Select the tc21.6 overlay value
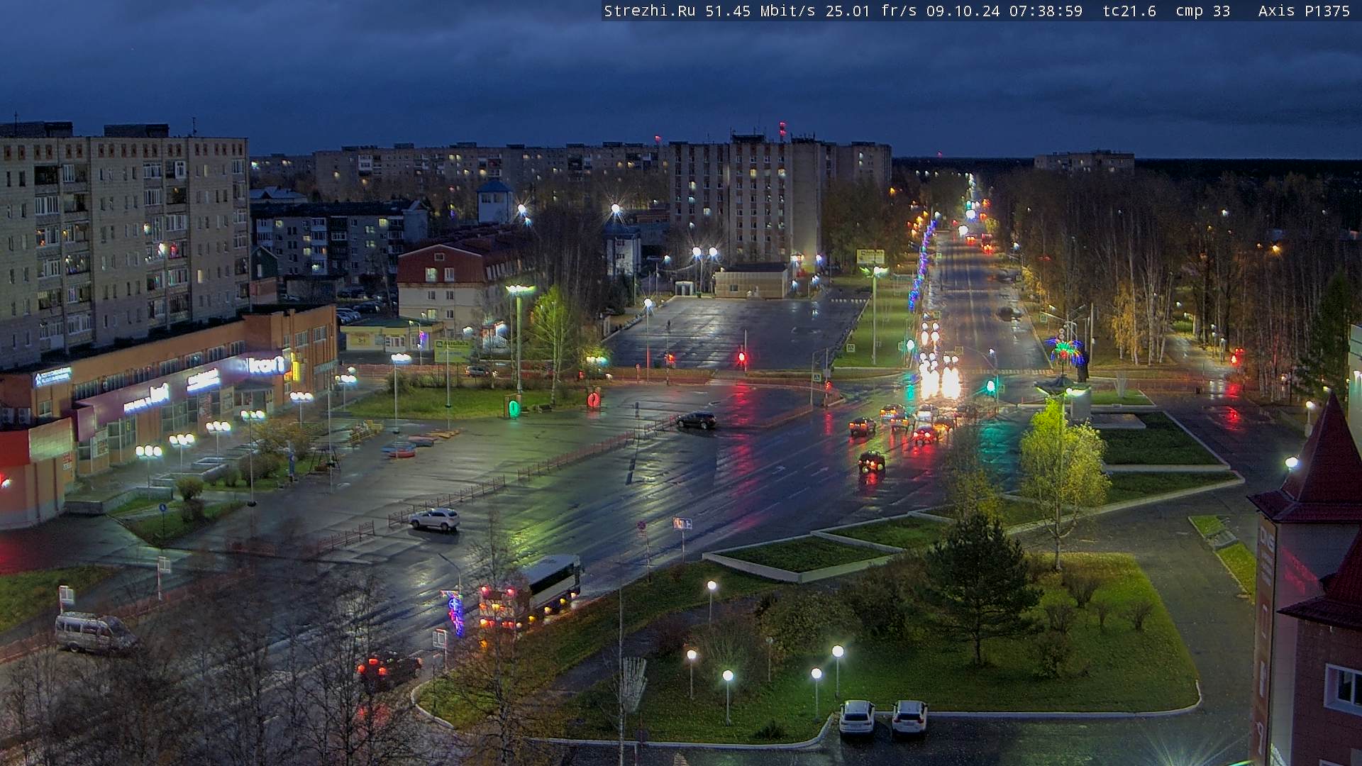The width and height of the screenshot is (1362, 766). tap(1129, 11)
